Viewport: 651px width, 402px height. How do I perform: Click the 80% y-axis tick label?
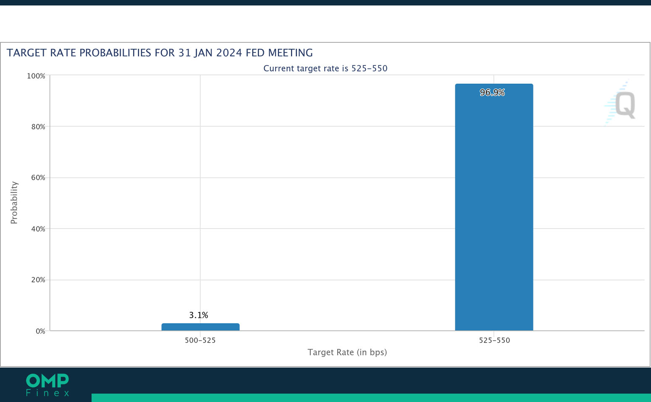(x=38, y=127)
